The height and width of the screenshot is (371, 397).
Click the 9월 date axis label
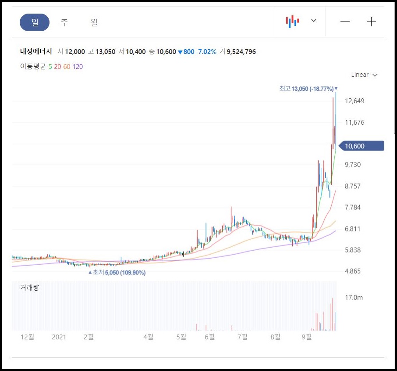(307, 337)
